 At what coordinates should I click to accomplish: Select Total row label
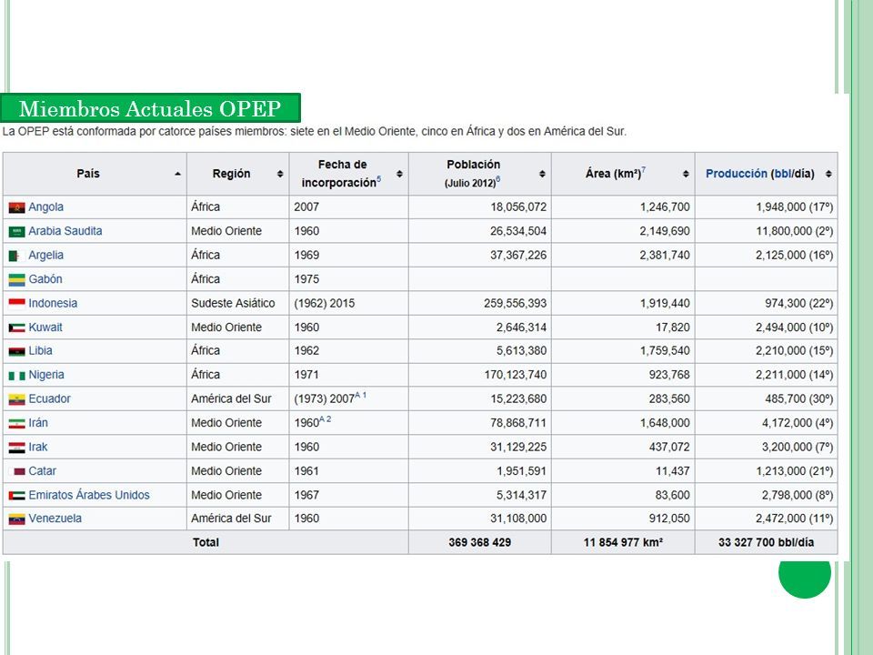tap(206, 542)
